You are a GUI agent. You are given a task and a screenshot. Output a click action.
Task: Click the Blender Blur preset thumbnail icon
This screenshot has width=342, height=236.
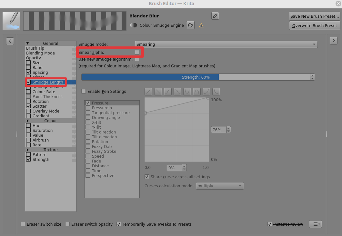coord(11,21)
